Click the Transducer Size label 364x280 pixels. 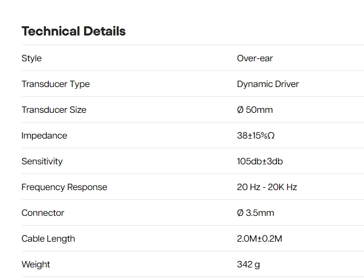(x=54, y=110)
